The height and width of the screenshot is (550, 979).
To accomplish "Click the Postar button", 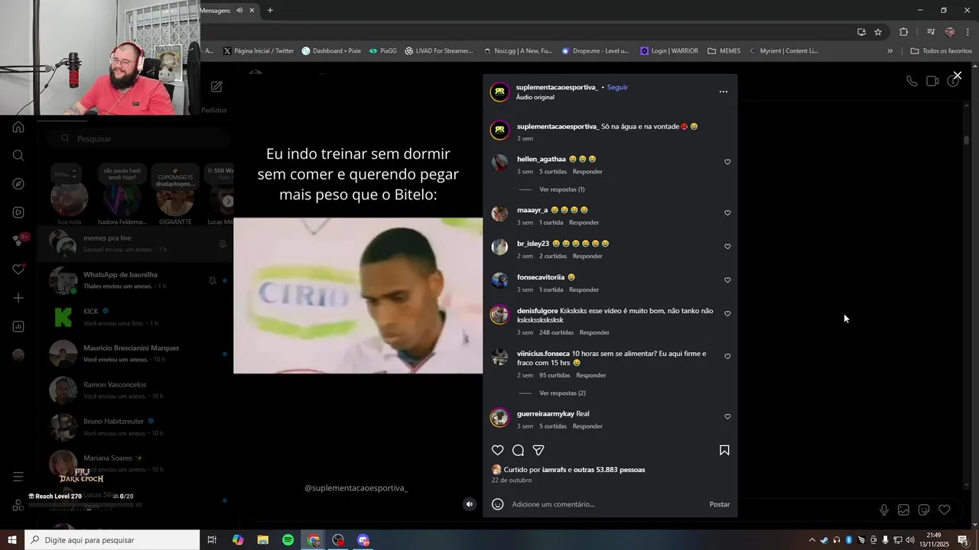I will click(x=719, y=504).
